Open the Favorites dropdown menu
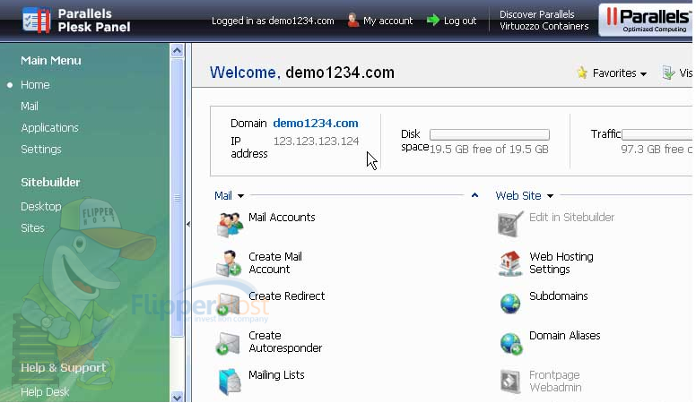 point(620,73)
